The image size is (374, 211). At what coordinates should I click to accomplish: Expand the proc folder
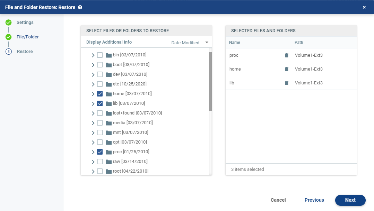pyautogui.click(x=93, y=152)
